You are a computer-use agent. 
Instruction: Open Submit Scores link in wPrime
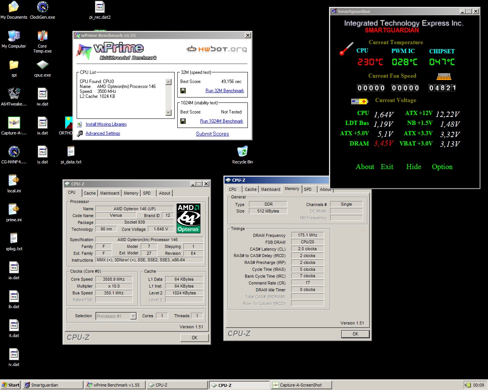click(212, 134)
